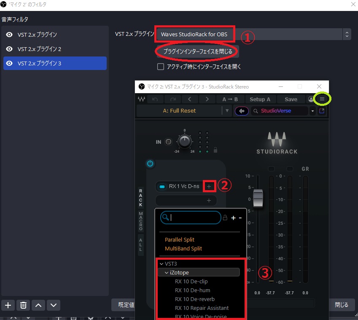The width and height of the screenshot is (358, 320).
Task: Click the OBS logo in the StudioRack title bar
Action: tap(142, 86)
